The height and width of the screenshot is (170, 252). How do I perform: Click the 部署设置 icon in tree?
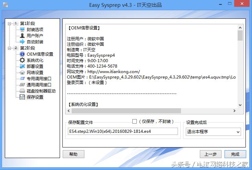(x=22, y=67)
